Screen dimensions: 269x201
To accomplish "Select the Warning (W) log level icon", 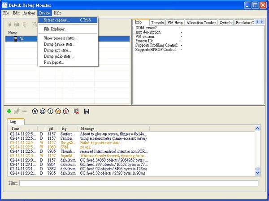I will coord(58,111).
